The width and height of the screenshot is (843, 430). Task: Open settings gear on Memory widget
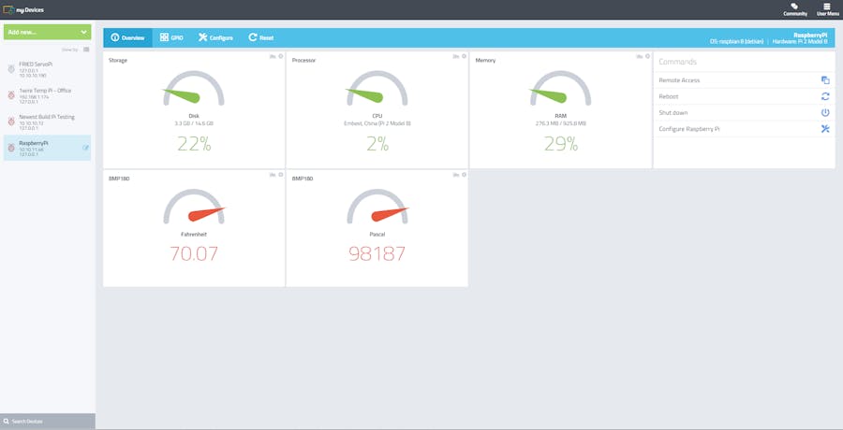647,56
